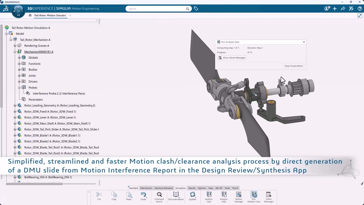Open the Results tab
Screen dimensions: 364x205
(192, 188)
